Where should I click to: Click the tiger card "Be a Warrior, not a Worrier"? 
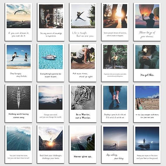[x=83, y=104]
